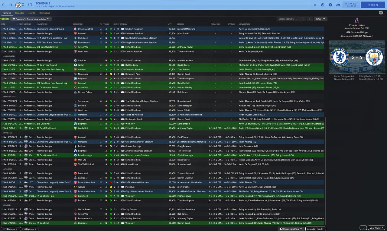Image resolution: width=387 pixels, height=231 pixels.
Task: Click the Sheffield United club badge
Action: click(75, 164)
